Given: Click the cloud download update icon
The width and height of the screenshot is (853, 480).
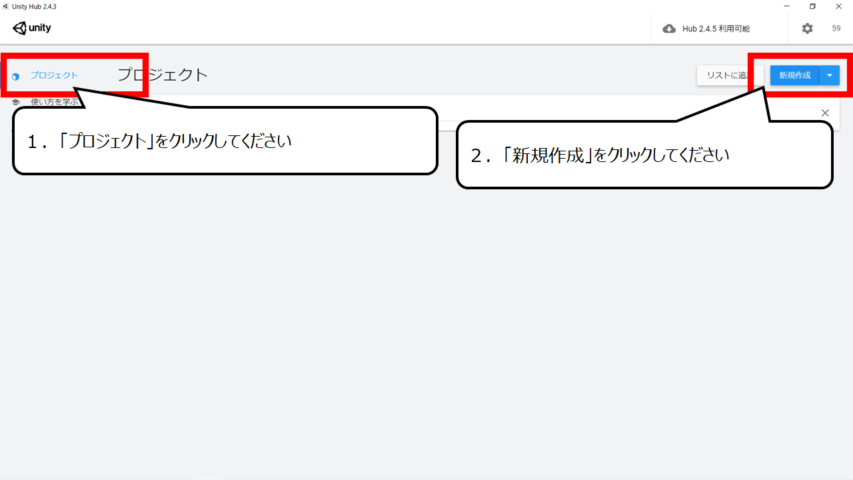Looking at the screenshot, I should tap(669, 29).
